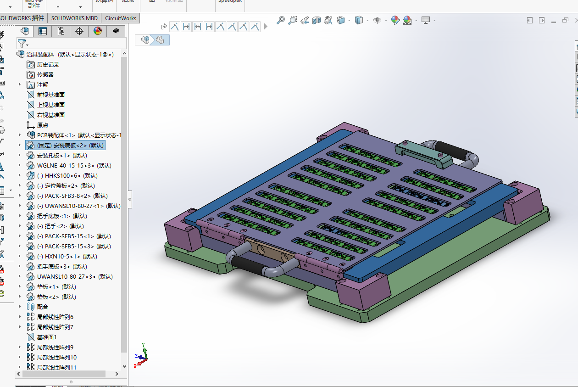Expand the 配合 mates folder
The image size is (578, 387).
(20, 307)
